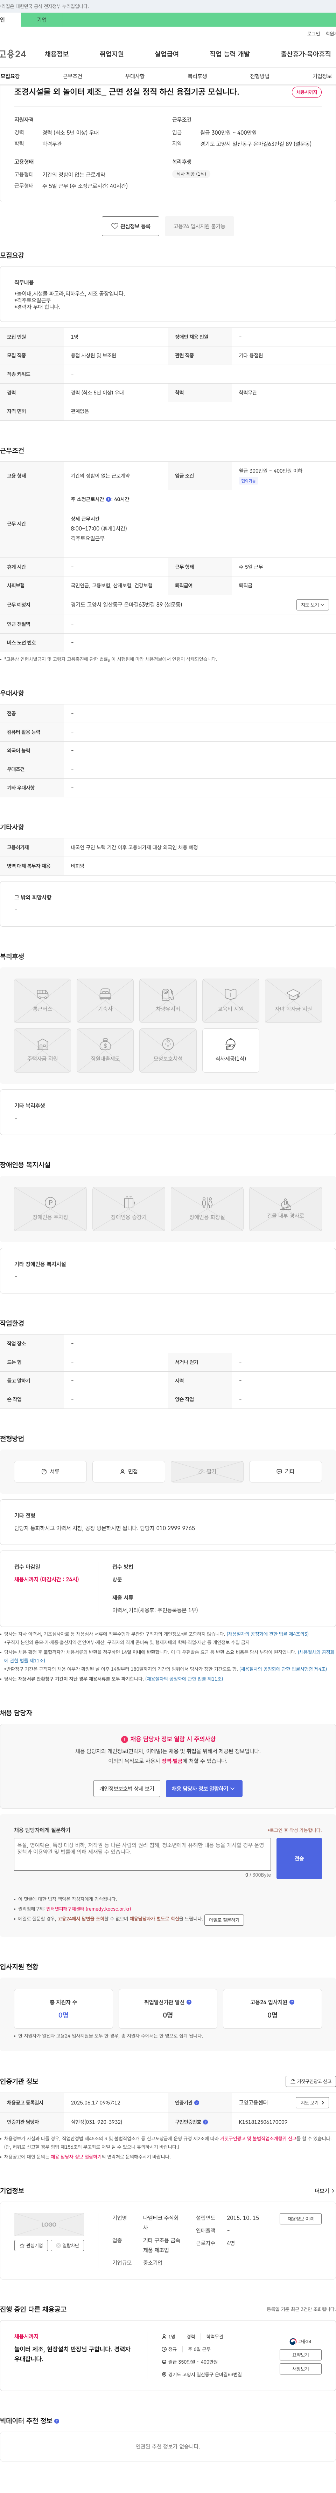Screen dimensions: 336x2493
Task: Expand the 지도 보기 dropdown in 근무 예정지
Action: 313,605
